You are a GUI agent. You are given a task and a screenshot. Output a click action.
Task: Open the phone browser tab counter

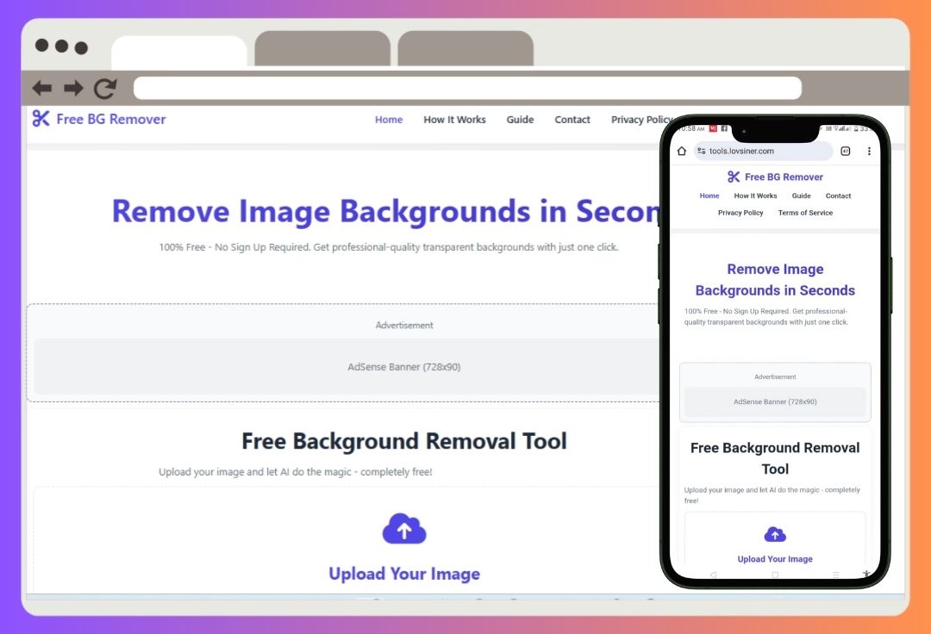pyautogui.click(x=845, y=151)
